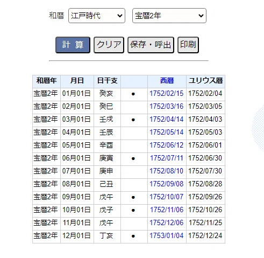Click the 和暦年 column header
Viewport: 264px width, 258px height.
tap(46, 81)
